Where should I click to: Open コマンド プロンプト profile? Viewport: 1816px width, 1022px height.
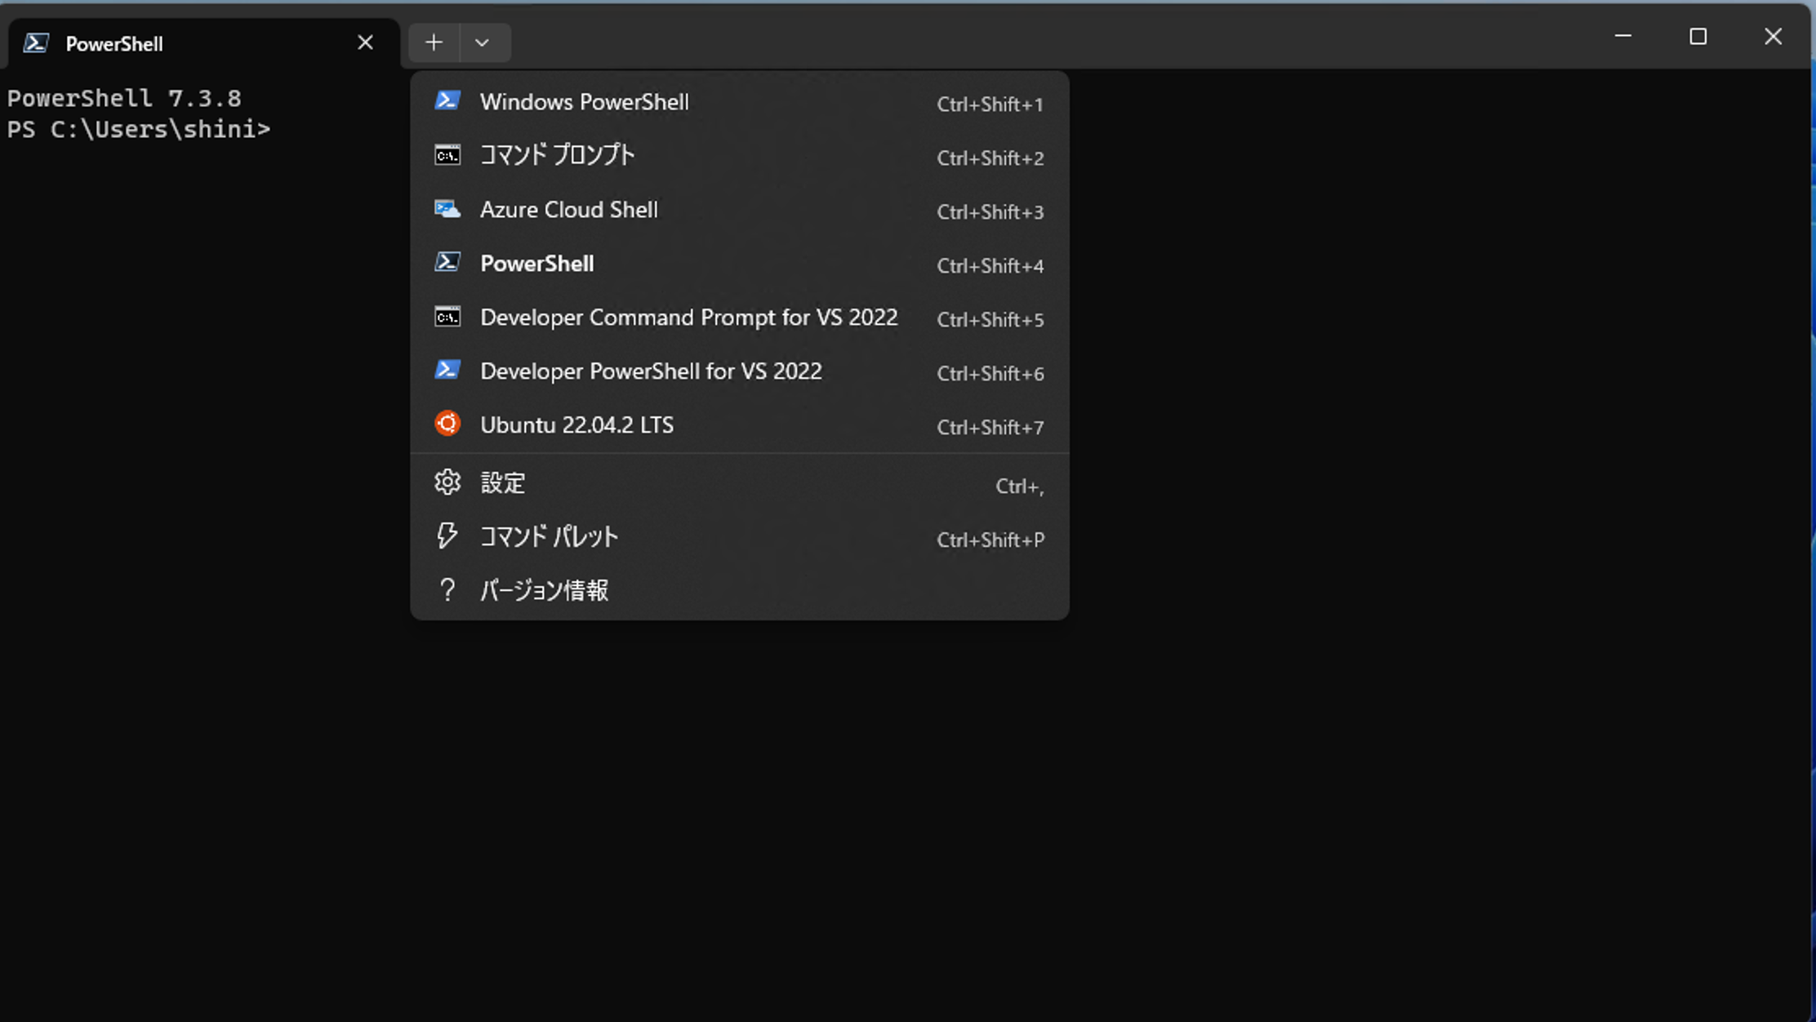tap(740, 156)
